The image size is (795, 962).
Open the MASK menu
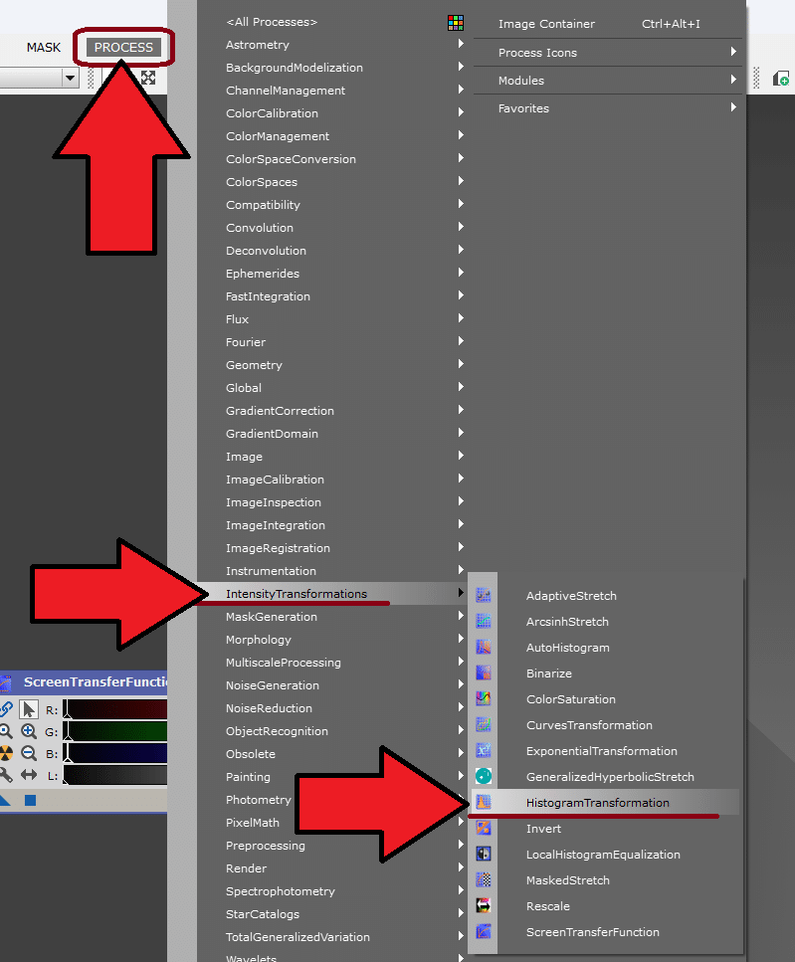click(44, 47)
